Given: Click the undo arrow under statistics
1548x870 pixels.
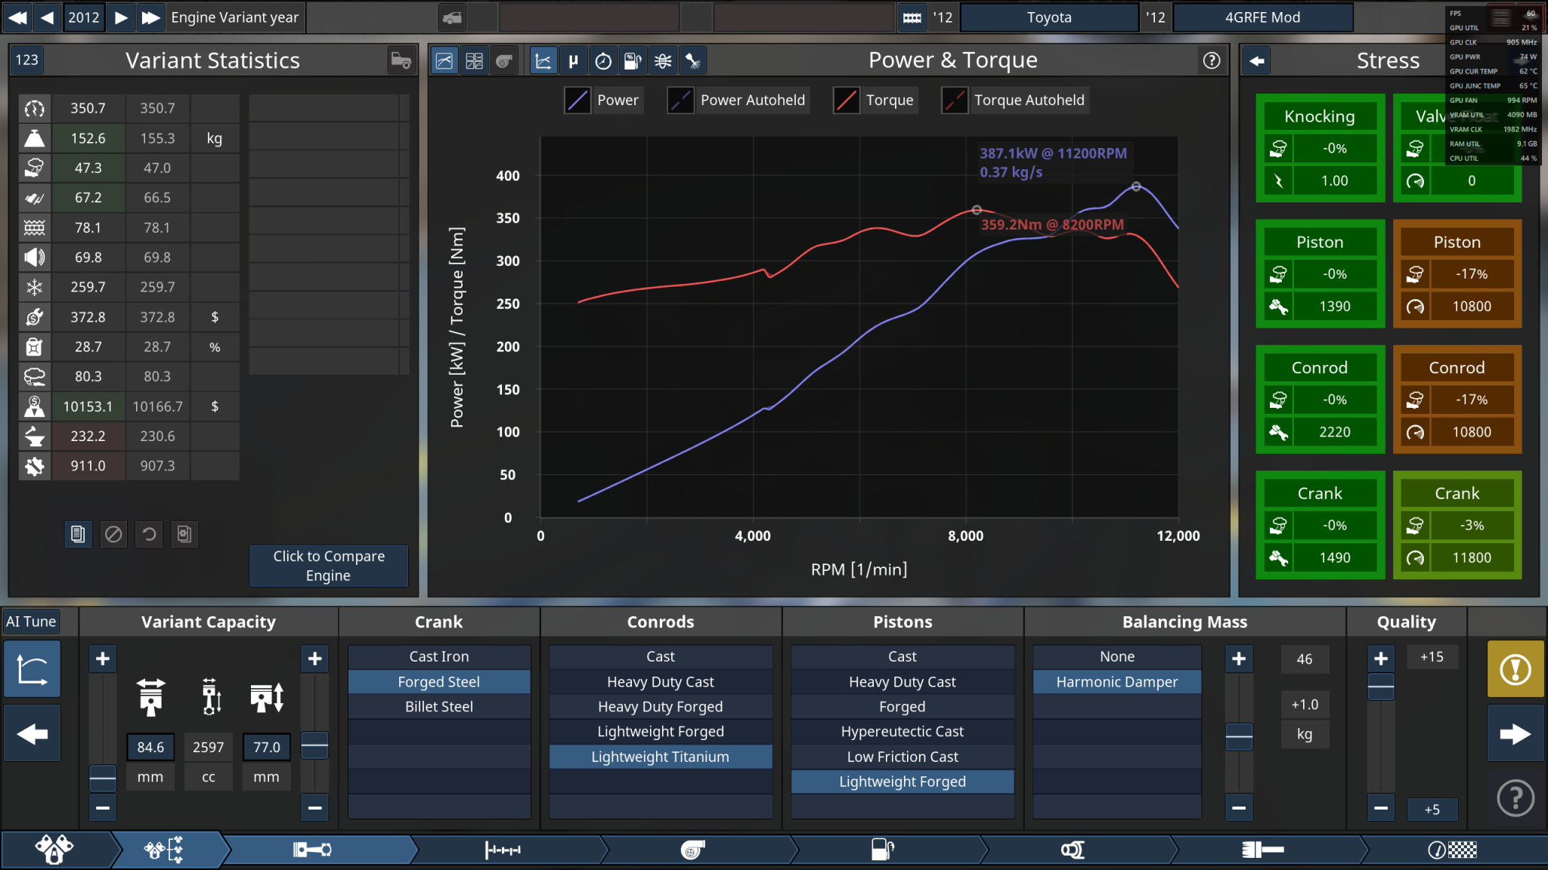Looking at the screenshot, I should (x=149, y=535).
